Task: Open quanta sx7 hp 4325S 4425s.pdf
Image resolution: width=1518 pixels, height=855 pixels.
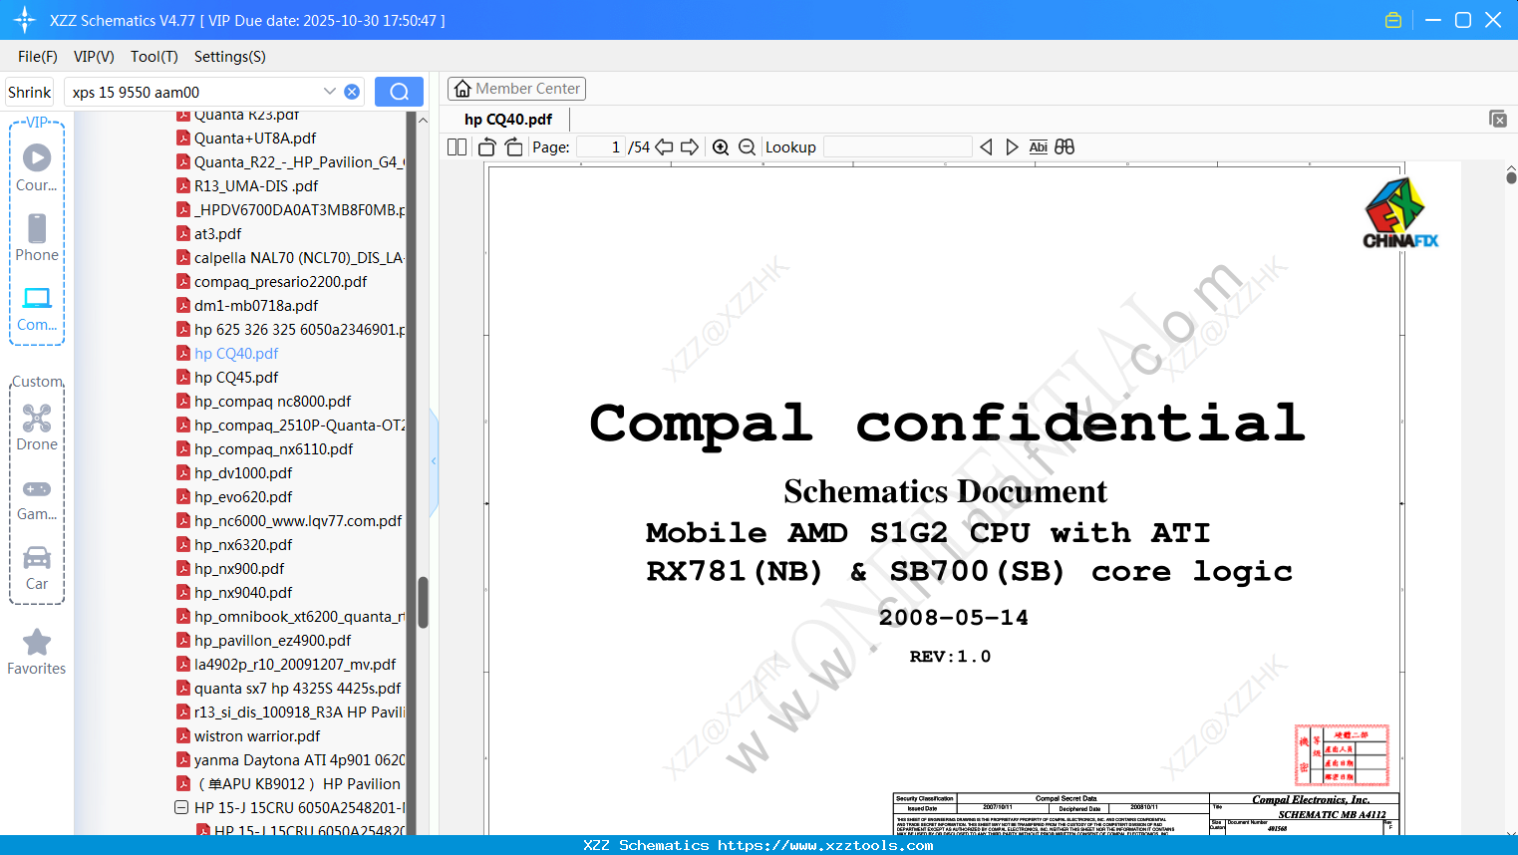Action: coord(297,689)
